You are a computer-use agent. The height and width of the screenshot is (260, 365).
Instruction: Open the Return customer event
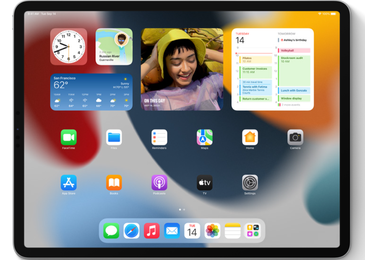pos(255,99)
